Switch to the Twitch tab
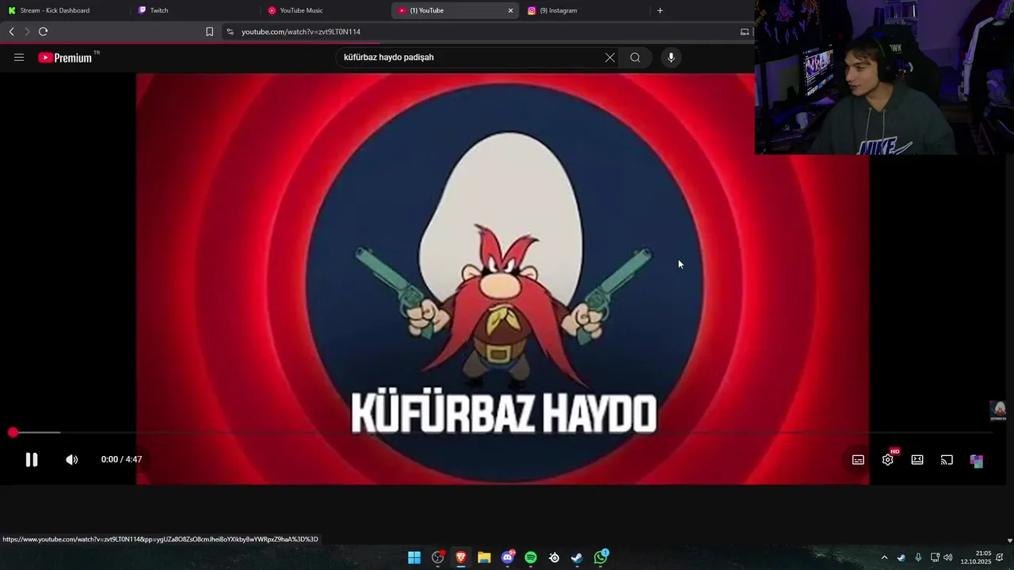This screenshot has width=1014, height=570. click(194, 10)
